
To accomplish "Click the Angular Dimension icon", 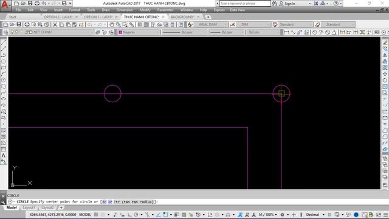I will (334, 32).
